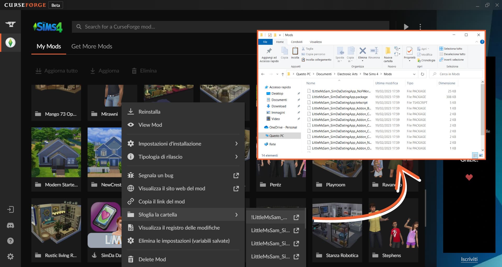Click Seleziona tutto in ribbon
Image resolution: width=502 pixels, height=267 pixels.
(451, 49)
